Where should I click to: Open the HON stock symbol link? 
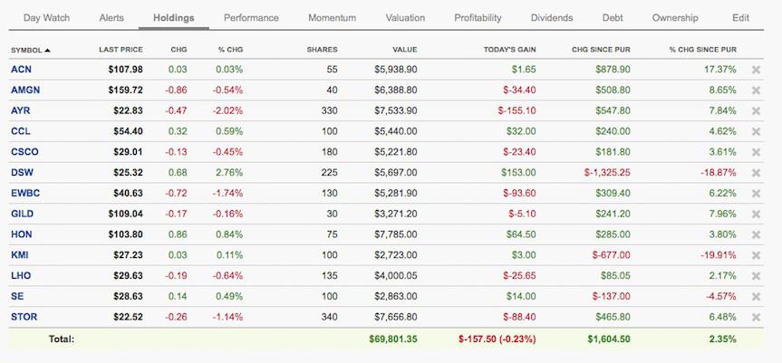[22, 234]
